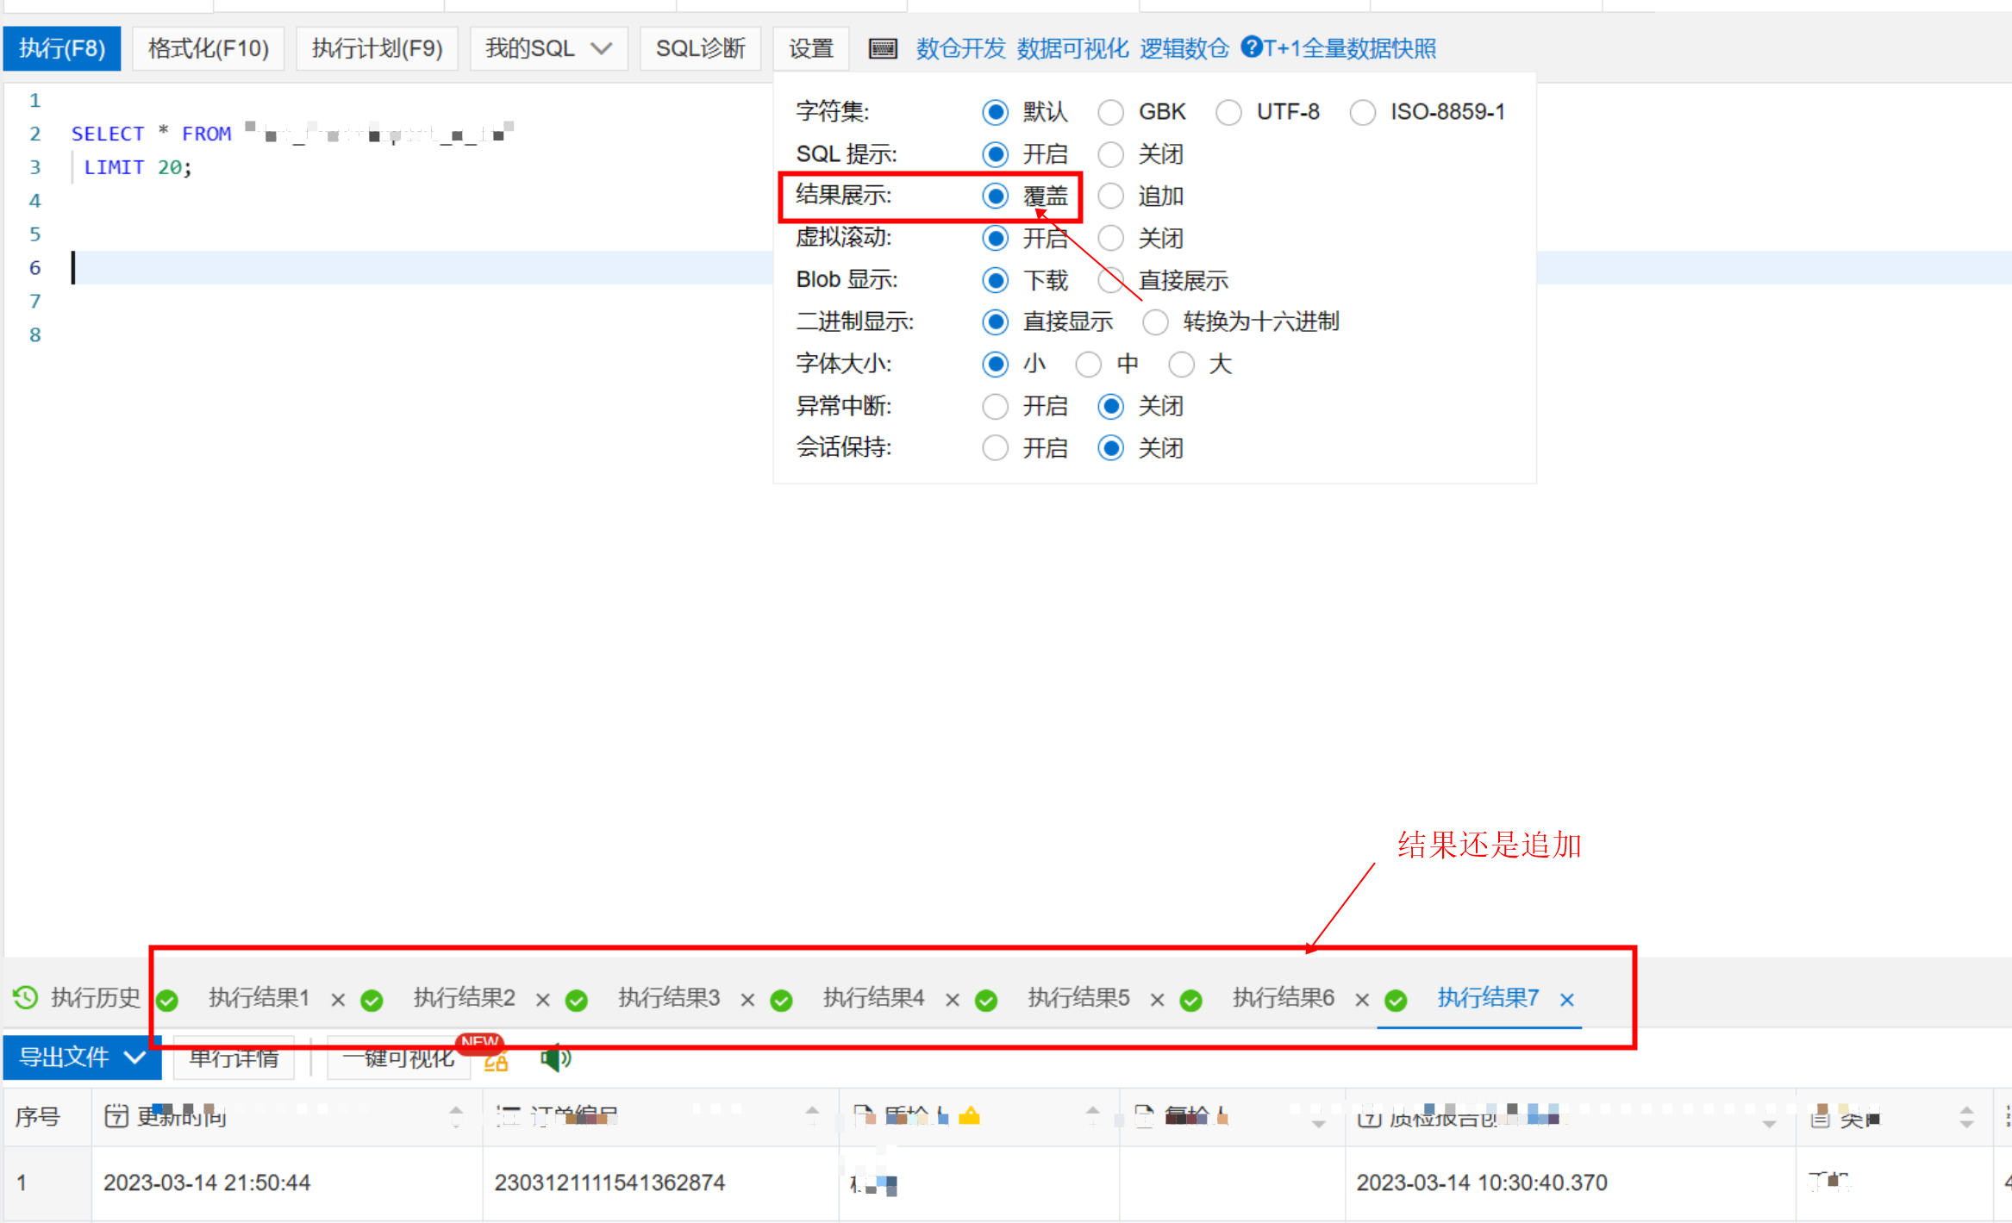2012x1223 pixels.
Task: Click the keyboard shortcut icon in the toolbar
Action: (882, 48)
